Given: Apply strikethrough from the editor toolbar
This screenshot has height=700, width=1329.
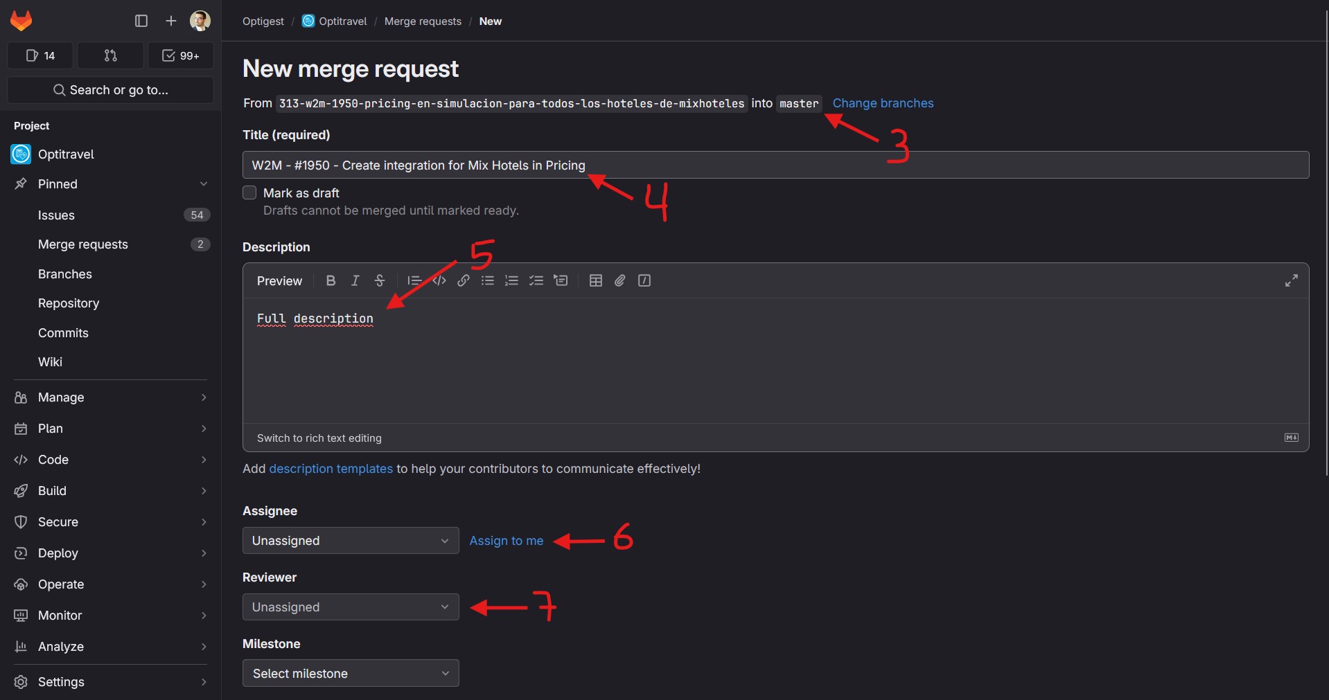Looking at the screenshot, I should [x=380, y=280].
